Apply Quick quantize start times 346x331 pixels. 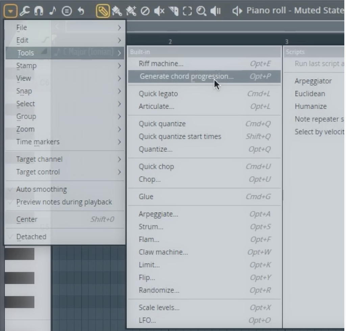[204, 137]
